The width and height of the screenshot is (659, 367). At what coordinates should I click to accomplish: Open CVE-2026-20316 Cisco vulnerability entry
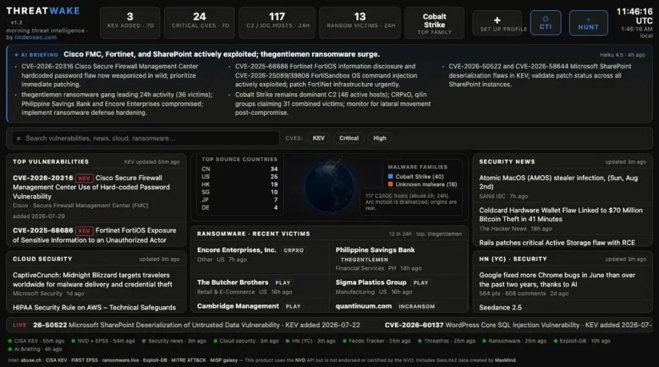click(96, 196)
